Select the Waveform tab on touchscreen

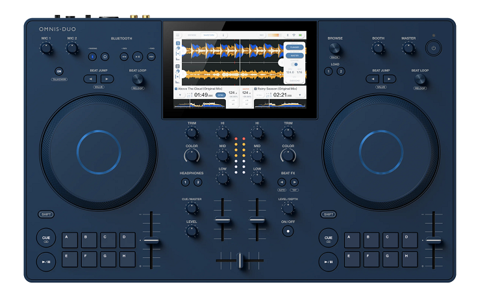click(x=207, y=34)
